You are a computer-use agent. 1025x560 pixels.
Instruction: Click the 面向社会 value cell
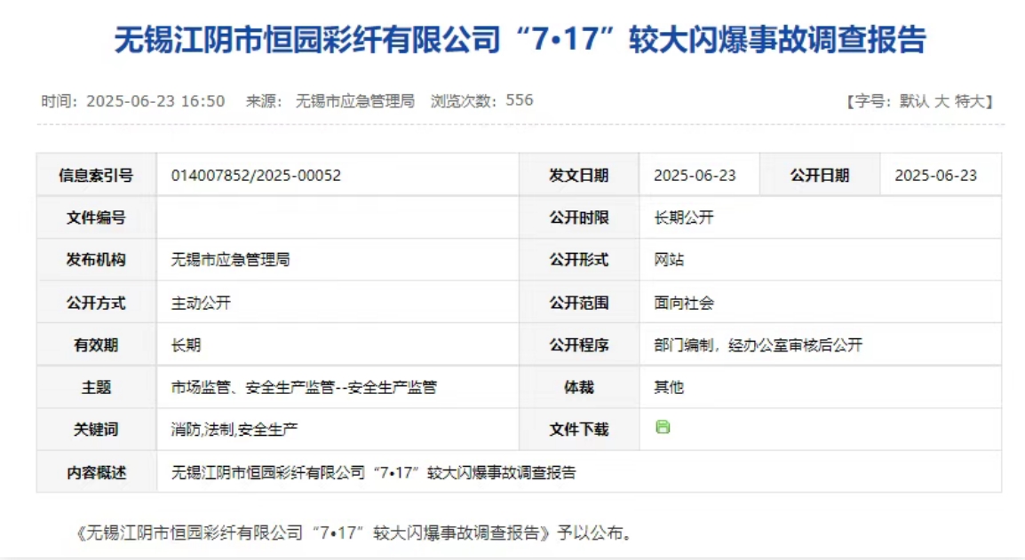(820, 303)
